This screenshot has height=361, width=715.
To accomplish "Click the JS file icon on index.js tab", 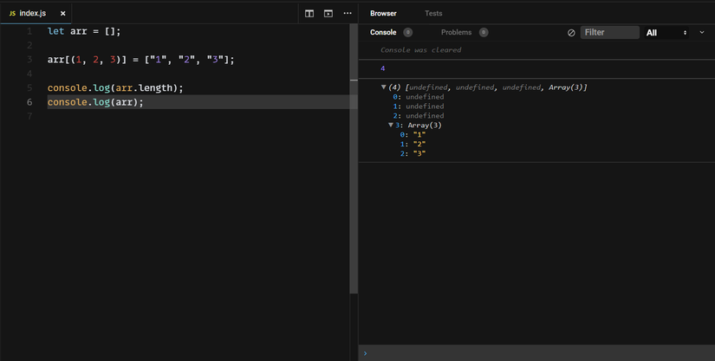I will pyautogui.click(x=12, y=14).
